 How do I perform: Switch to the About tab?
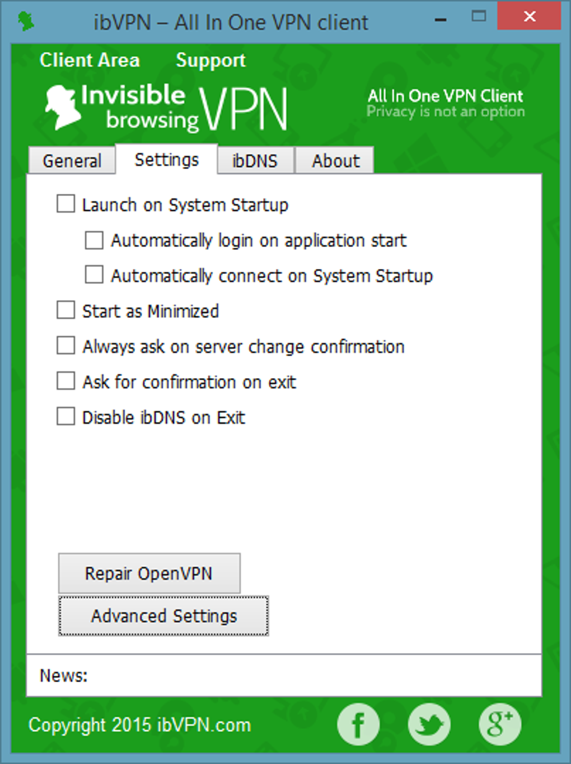click(x=335, y=161)
